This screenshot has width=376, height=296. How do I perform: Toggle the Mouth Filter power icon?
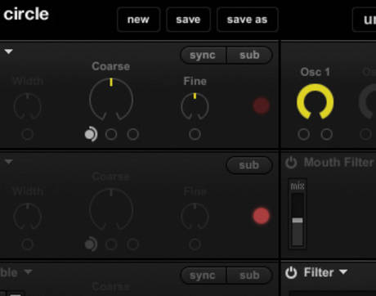291,163
